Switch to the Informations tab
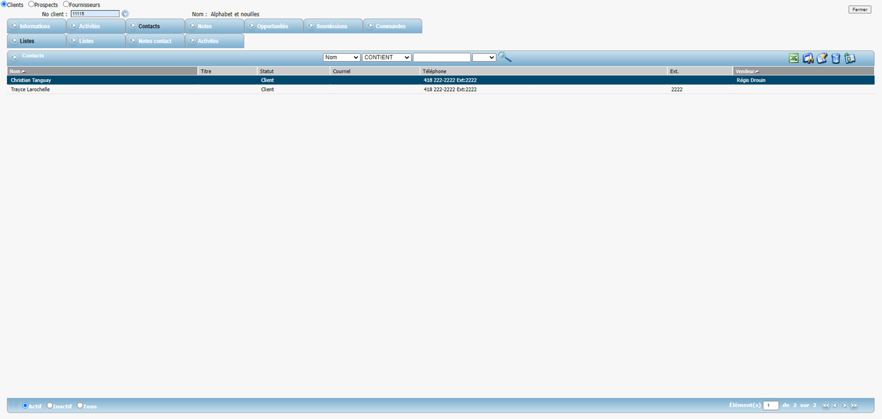This screenshot has height=419, width=882. click(36, 26)
